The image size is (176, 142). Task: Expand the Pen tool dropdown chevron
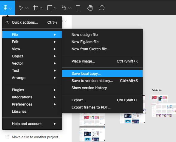[70, 8]
